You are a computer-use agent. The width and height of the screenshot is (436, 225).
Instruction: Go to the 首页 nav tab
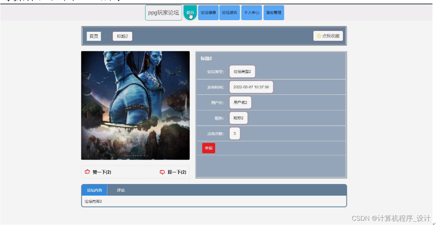click(190, 13)
